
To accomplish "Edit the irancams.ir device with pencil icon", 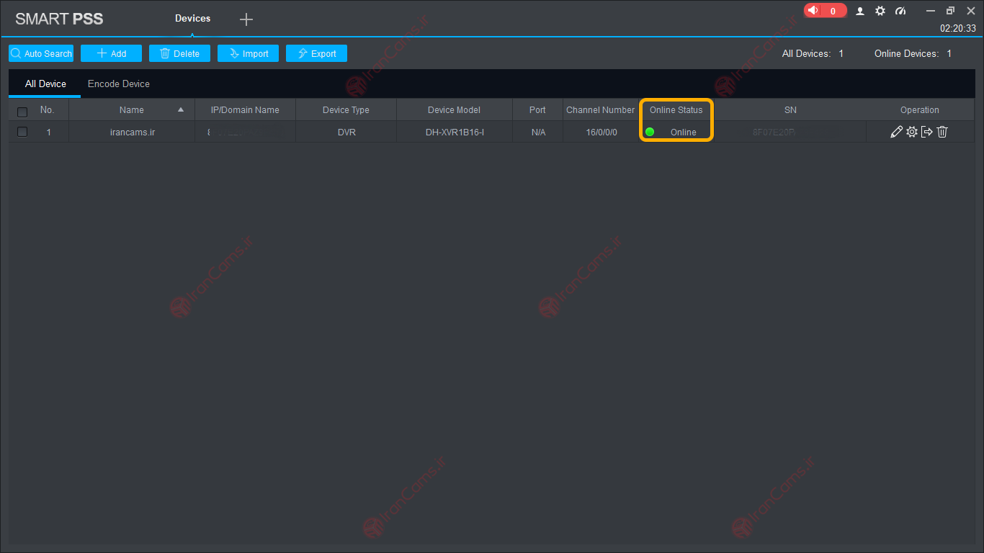I will pos(896,132).
